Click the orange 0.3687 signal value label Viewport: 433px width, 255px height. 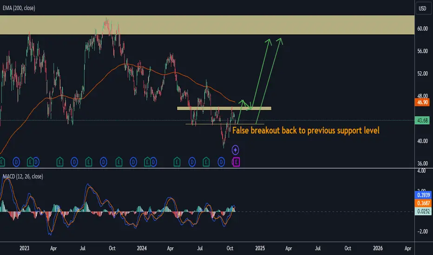423,203
